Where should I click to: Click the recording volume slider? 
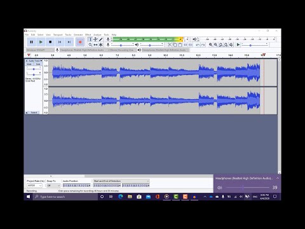pos(123,45)
